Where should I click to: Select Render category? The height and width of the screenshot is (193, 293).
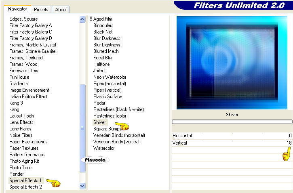(x=17, y=174)
